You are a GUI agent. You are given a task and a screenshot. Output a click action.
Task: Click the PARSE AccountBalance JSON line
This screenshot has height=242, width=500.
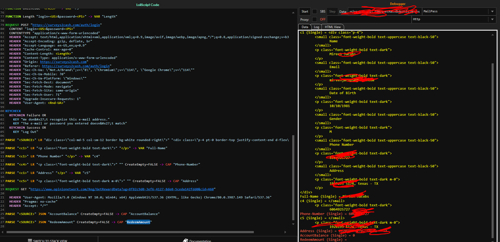pos(82,214)
